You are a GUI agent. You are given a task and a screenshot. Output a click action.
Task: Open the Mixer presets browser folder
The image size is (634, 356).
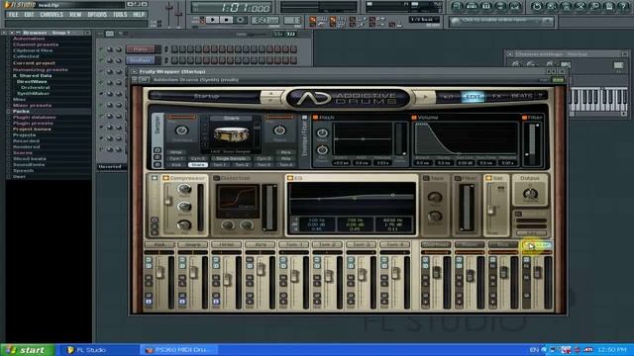[32, 106]
